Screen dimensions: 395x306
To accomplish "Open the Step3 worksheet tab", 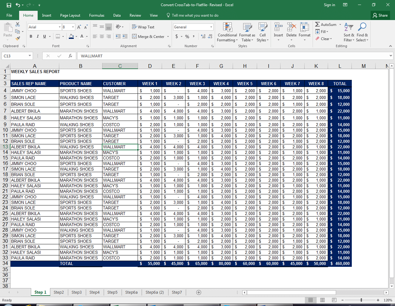I will (77, 292).
